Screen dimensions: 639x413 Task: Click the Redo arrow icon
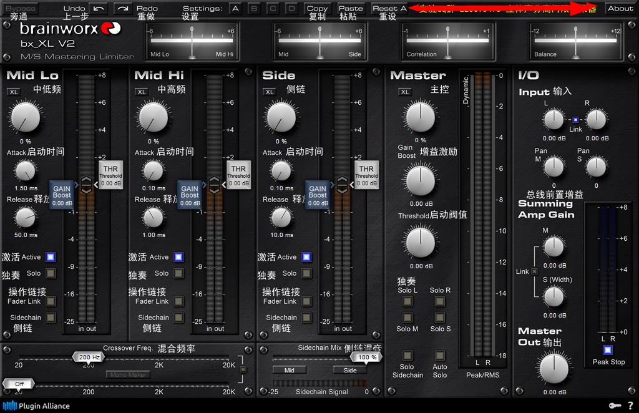(x=123, y=9)
